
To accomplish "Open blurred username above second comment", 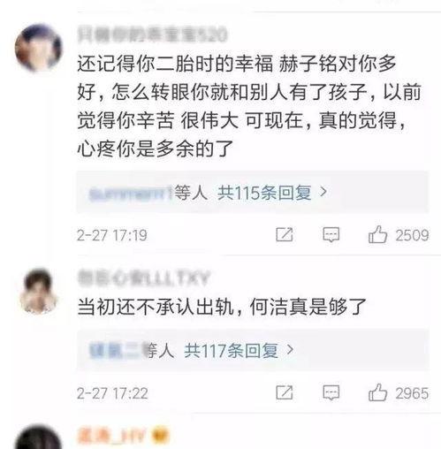I will (143, 278).
